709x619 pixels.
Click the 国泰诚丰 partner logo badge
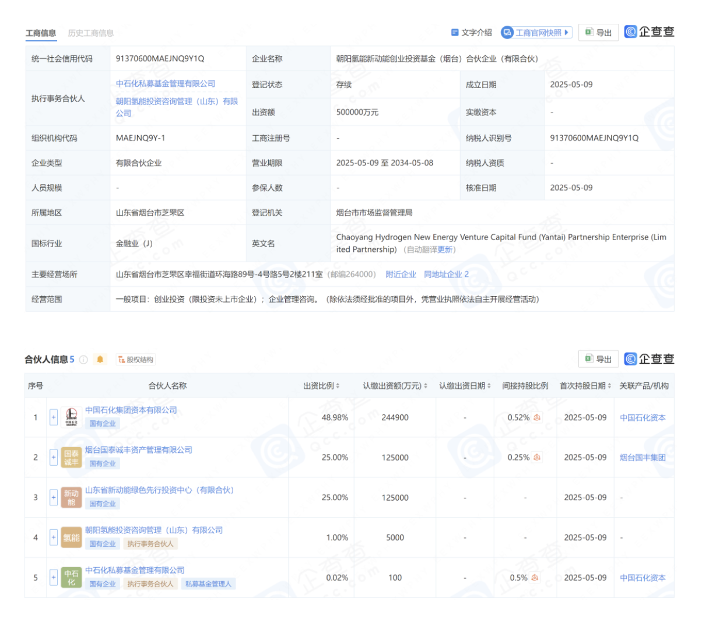(71, 458)
